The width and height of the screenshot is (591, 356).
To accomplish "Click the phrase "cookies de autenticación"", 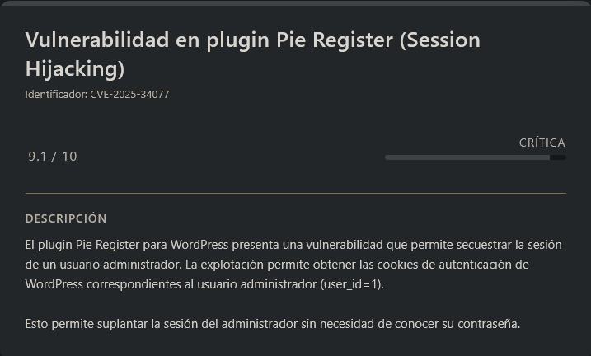I will click(457, 265).
